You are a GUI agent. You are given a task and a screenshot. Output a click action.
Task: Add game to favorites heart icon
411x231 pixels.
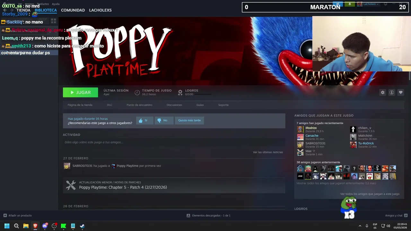click(400, 92)
